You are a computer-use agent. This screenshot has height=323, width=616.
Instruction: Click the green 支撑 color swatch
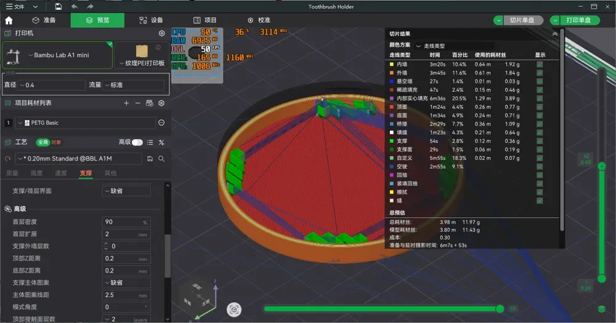pos(391,141)
